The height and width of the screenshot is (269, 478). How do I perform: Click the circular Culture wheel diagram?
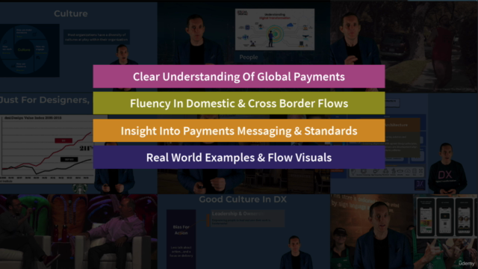pos(25,50)
